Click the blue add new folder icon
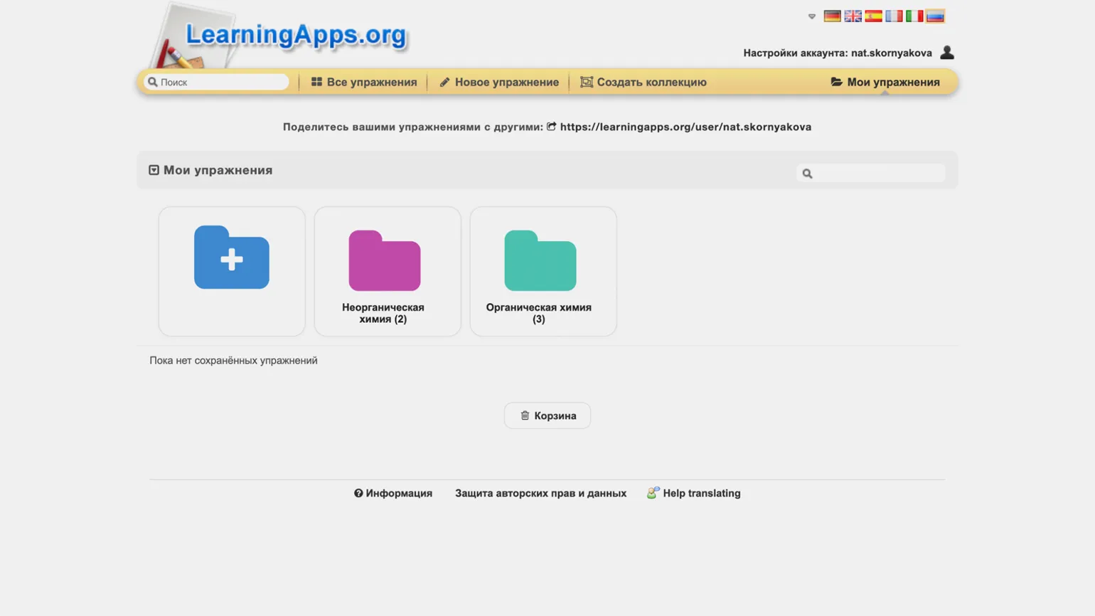Image resolution: width=1095 pixels, height=616 pixels. (231, 257)
